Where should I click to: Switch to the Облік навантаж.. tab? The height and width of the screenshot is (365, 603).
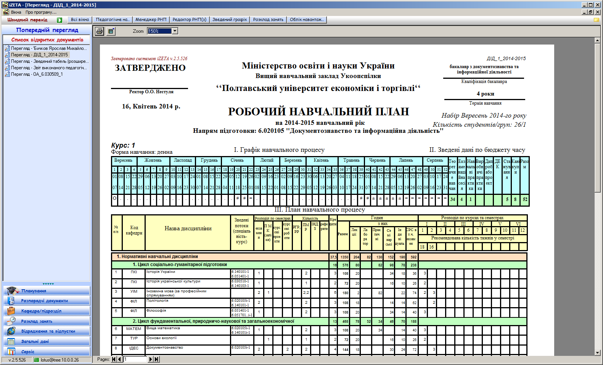pyautogui.click(x=307, y=20)
